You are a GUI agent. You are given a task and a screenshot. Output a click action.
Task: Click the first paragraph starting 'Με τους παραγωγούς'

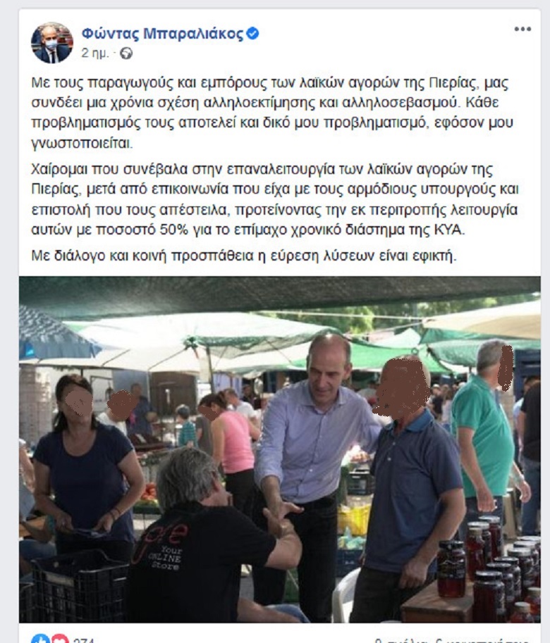(271, 113)
